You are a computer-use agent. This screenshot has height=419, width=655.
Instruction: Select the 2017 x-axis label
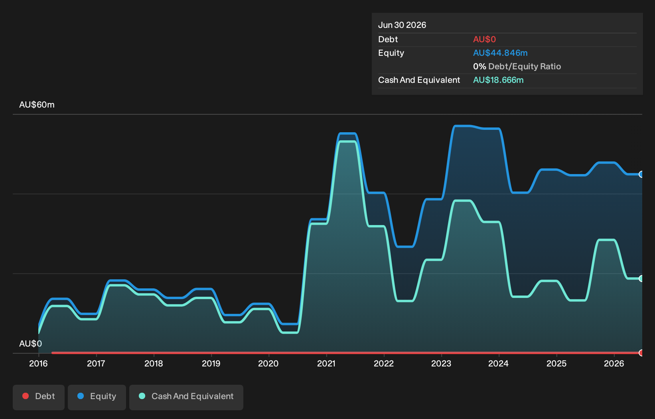(x=96, y=363)
